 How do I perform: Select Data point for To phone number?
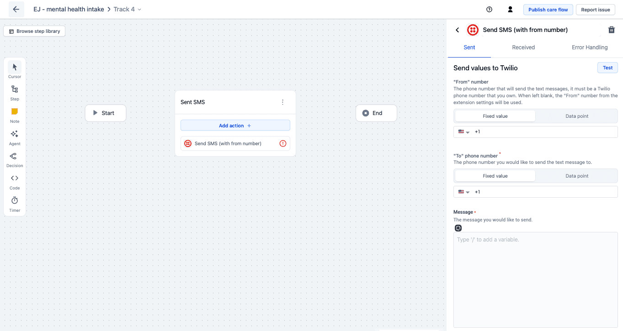pyautogui.click(x=577, y=176)
